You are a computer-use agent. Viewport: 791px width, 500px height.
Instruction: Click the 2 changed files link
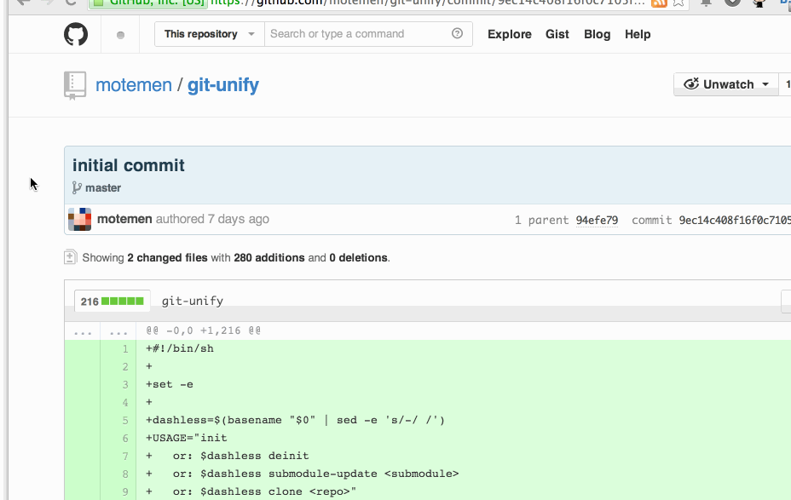coord(167,257)
